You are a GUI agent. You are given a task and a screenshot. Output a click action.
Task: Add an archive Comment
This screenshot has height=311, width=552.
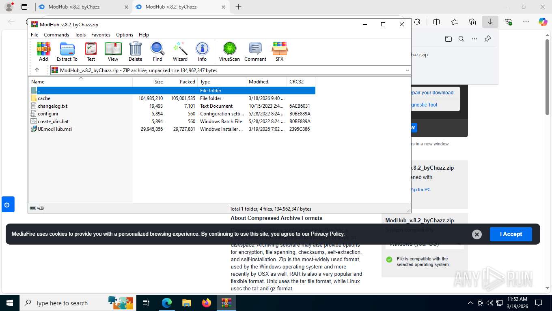255,51
